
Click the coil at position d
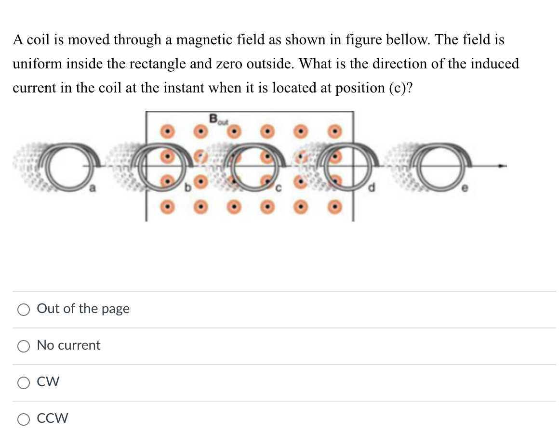pyautogui.click(x=345, y=166)
